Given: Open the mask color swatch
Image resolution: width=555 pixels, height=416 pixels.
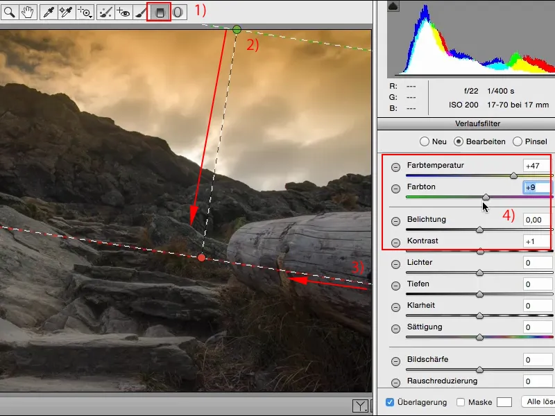Looking at the screenshot, I should [x=504, y=402].
